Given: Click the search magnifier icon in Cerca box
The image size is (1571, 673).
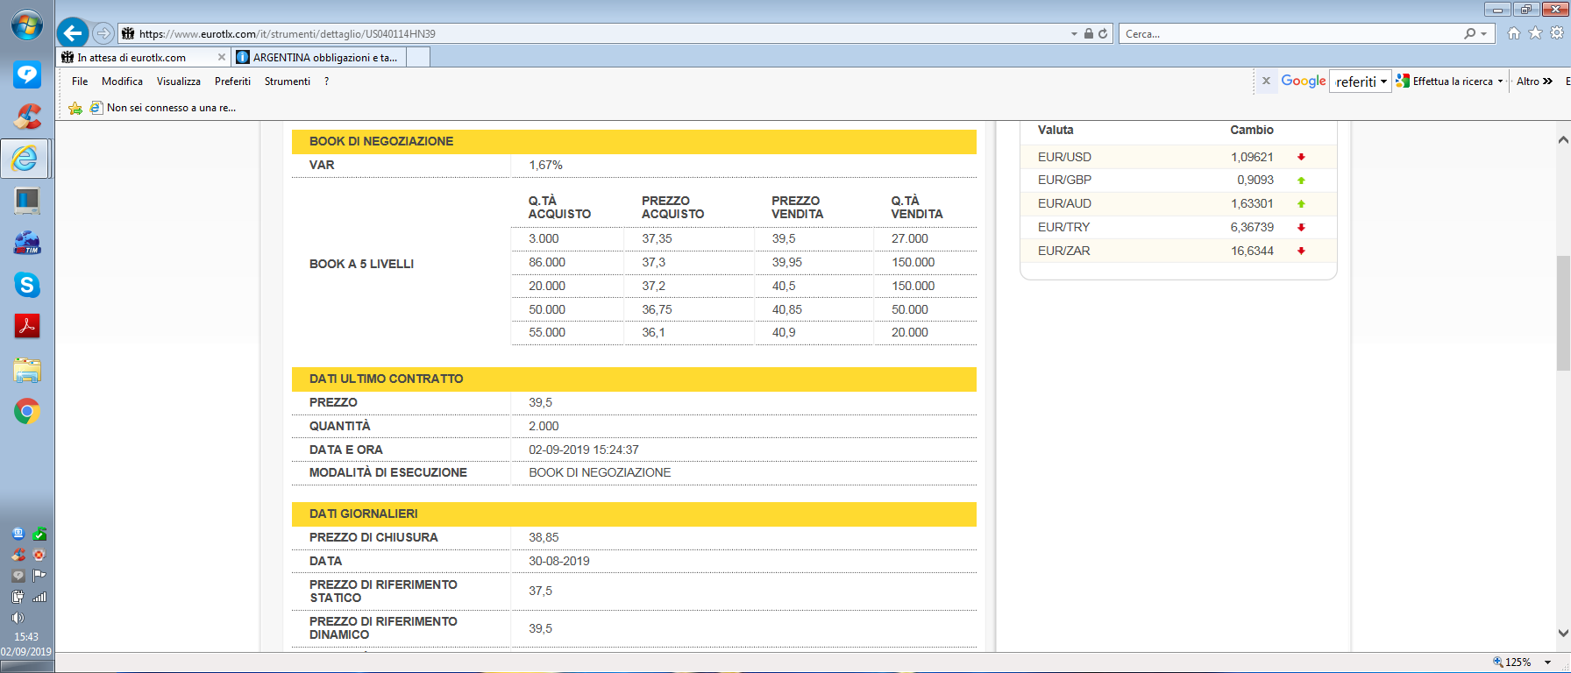Looking at the screenshot, I should (x=1469, y=33).
